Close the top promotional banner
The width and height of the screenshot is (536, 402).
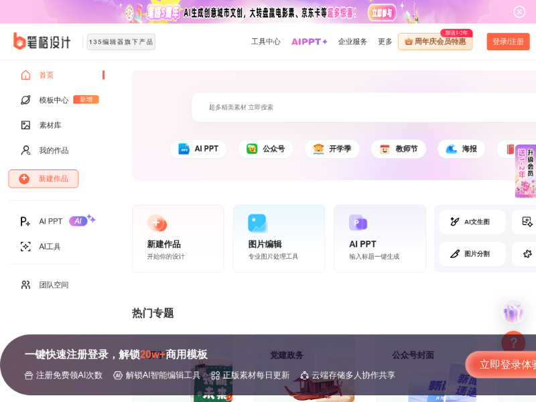519,11
